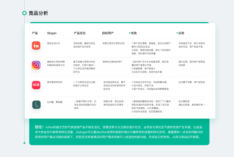The height and width of the screenshot is (157, 234).
Task: Click target user 热爱分享，表达自我 cell
Action: [x=114, y=103]
